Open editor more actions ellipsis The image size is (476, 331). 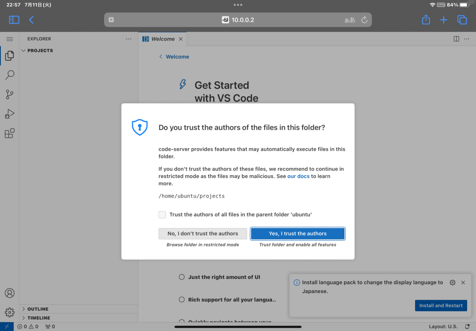pos(467,39)
